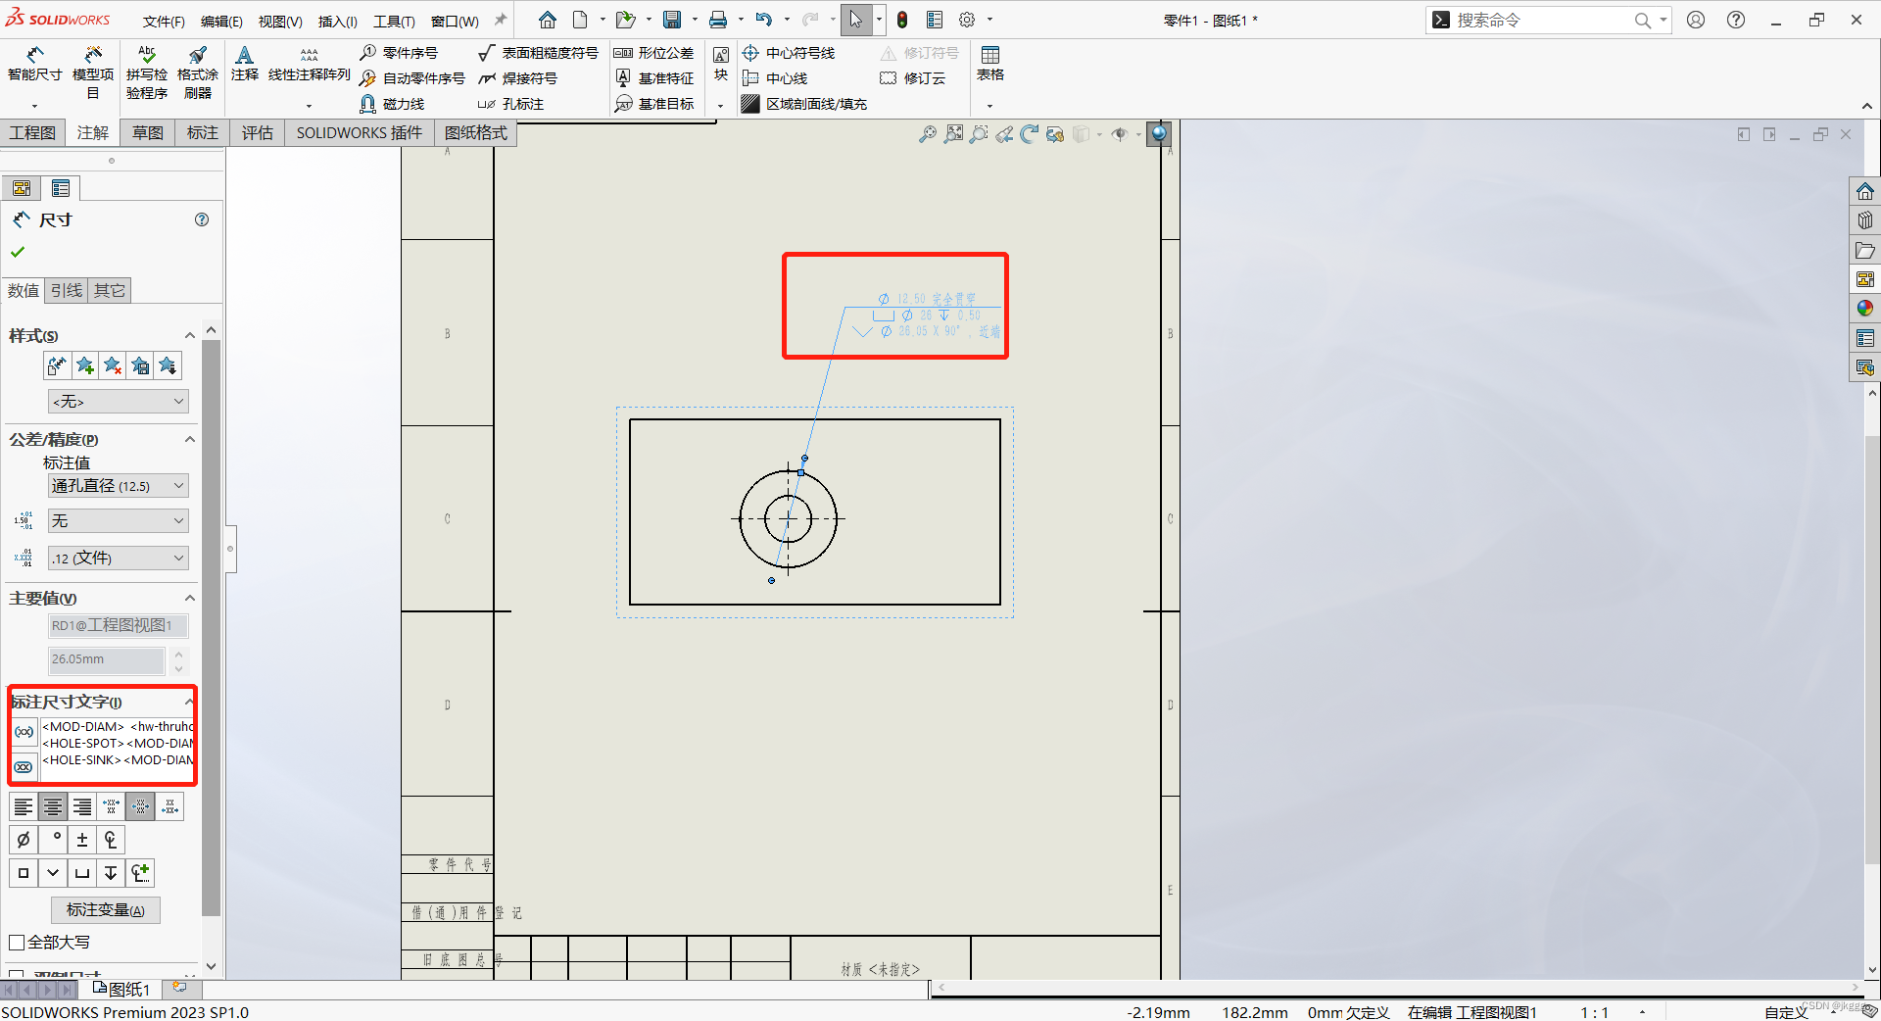Collapse the 标注尺寸文字 section
This screenshot has width=1881, height=1021.
189,702
